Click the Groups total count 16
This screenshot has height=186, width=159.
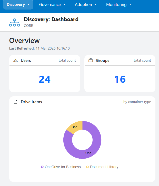pyautogui.click(x=120, y=79)
